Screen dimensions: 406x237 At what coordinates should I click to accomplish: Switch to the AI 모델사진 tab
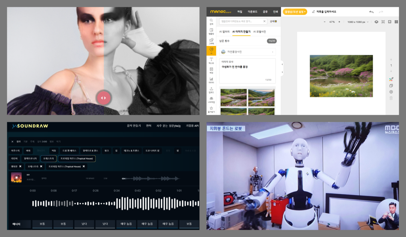click(x=260, y=31)
